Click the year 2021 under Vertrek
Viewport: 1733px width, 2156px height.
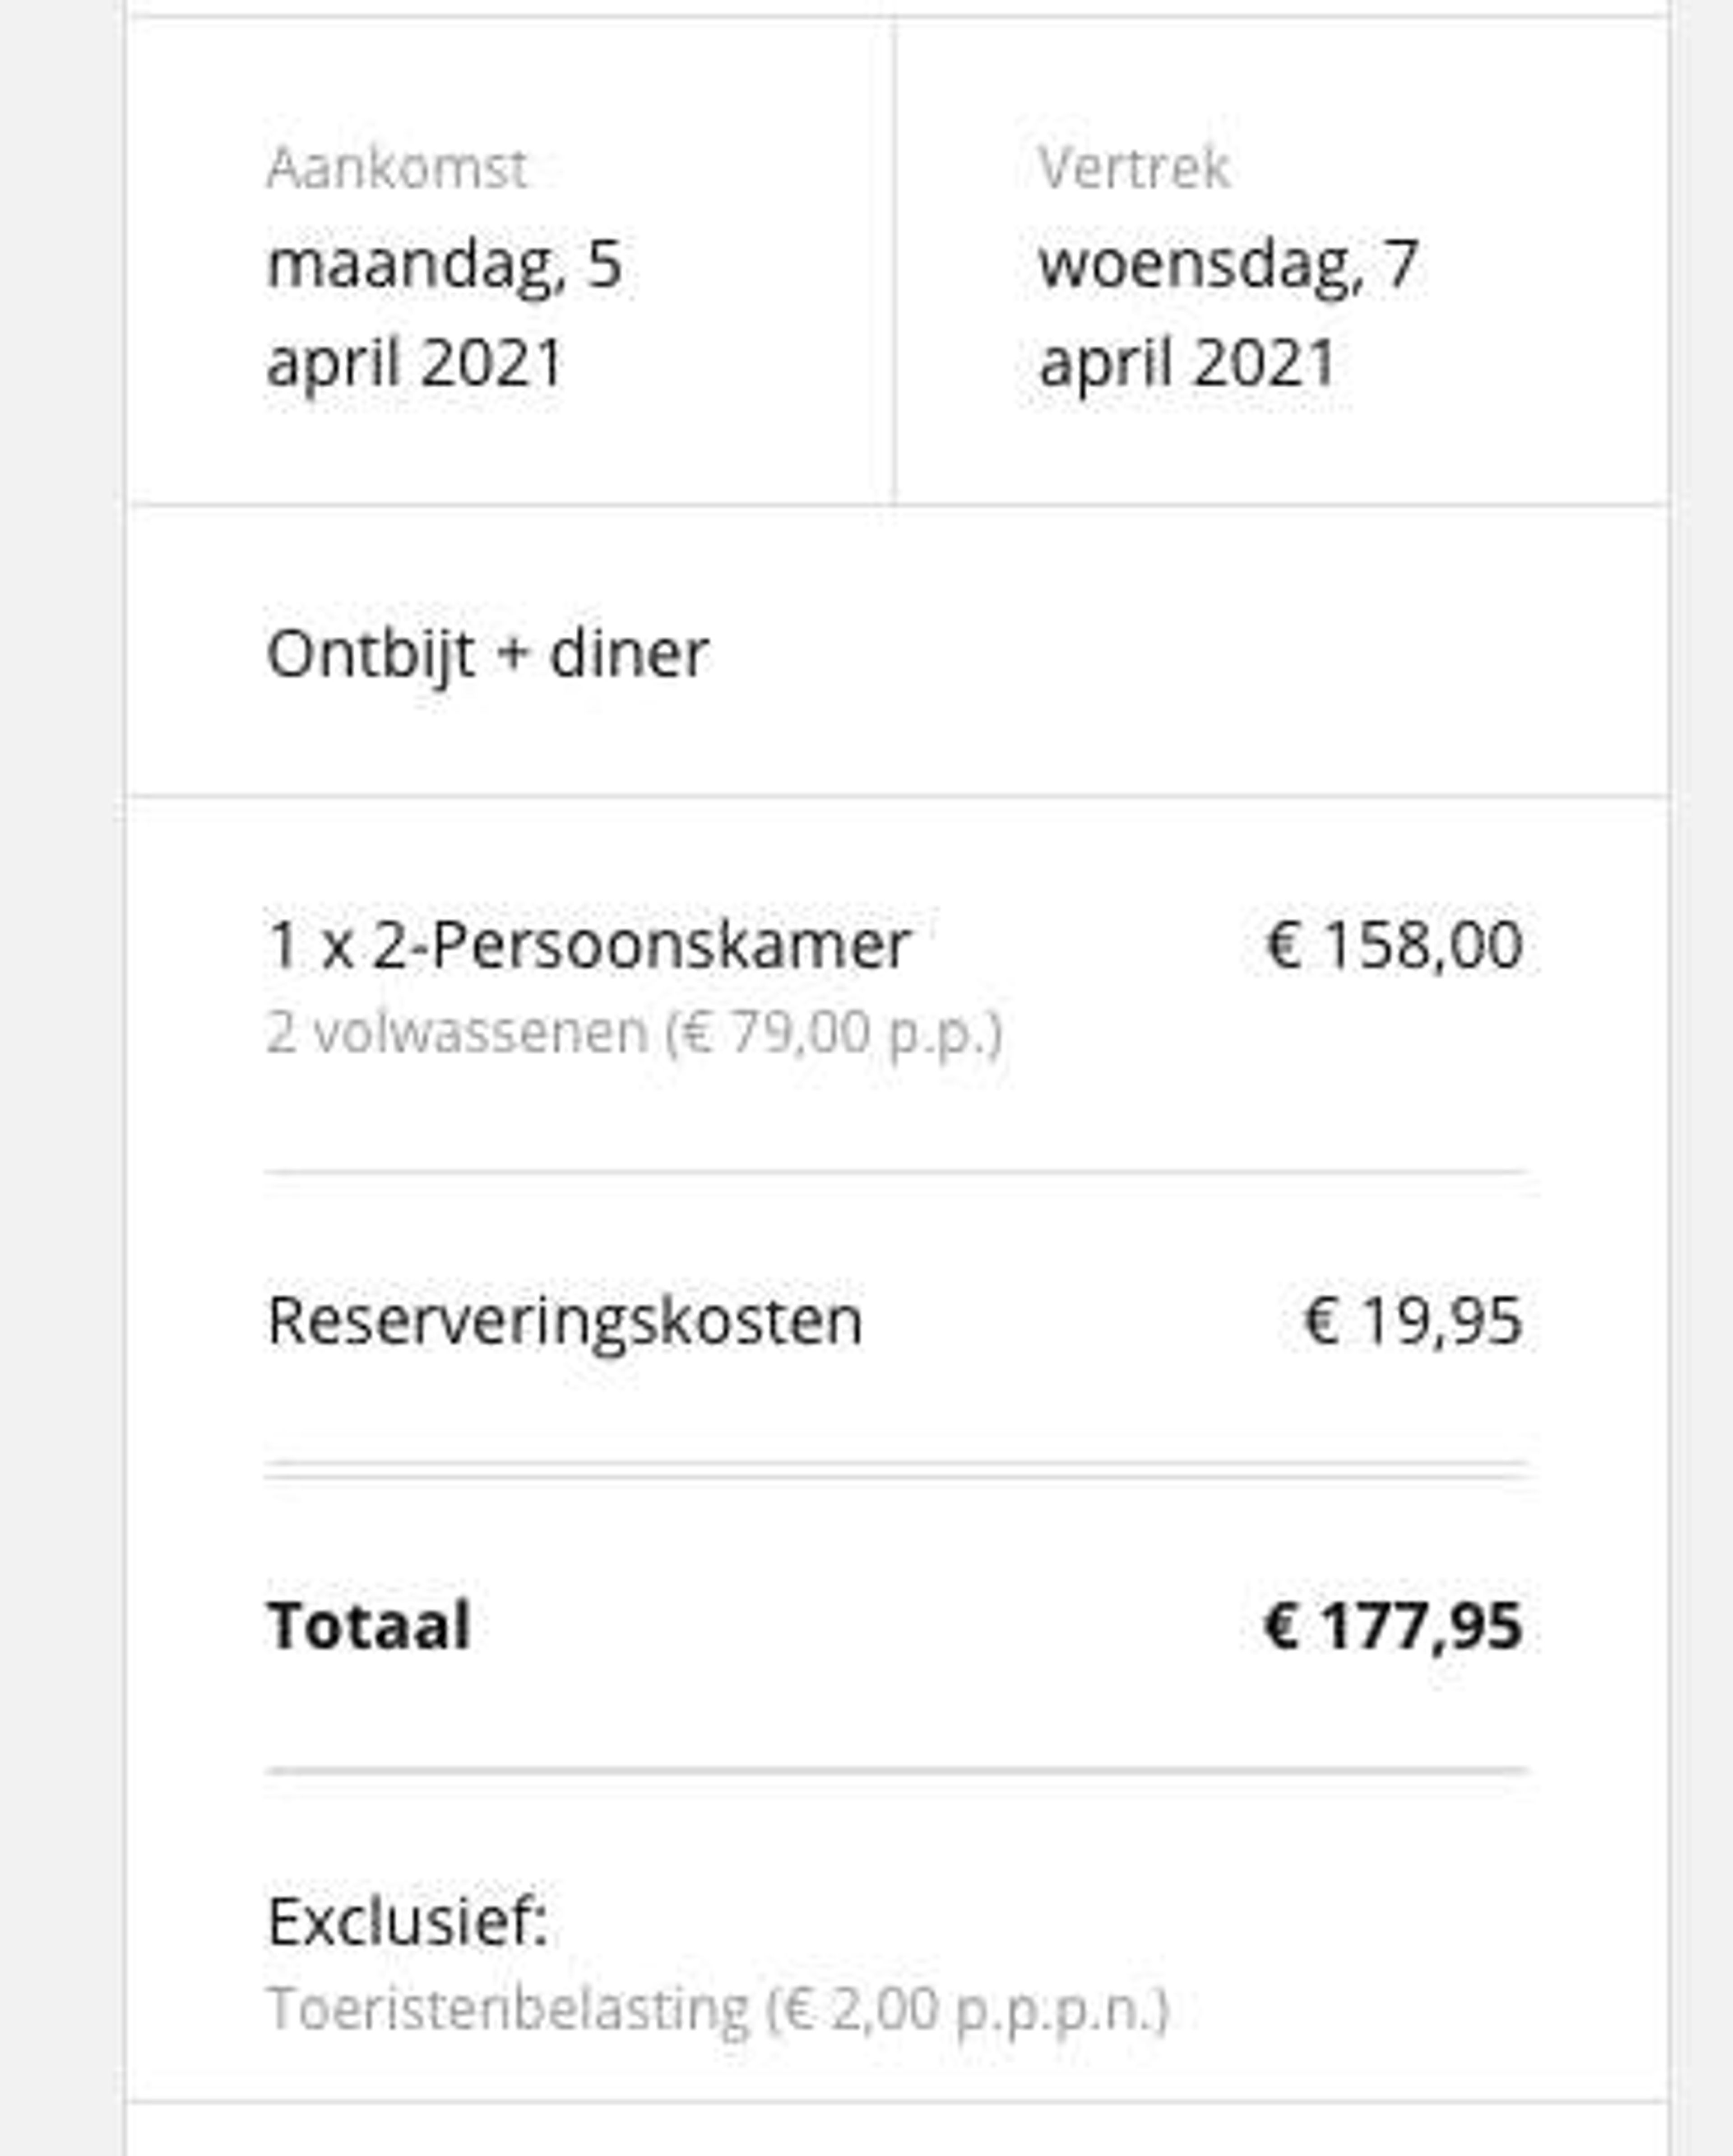tap(1264, 362)
